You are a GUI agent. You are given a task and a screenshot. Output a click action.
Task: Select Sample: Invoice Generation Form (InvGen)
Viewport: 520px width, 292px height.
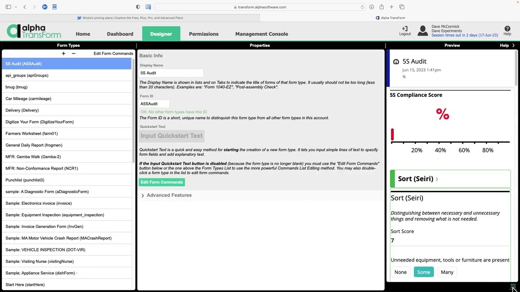click(x=67, y=227)
